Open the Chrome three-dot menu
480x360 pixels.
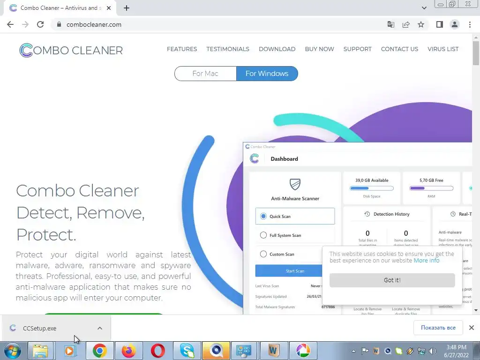(470, 24)
